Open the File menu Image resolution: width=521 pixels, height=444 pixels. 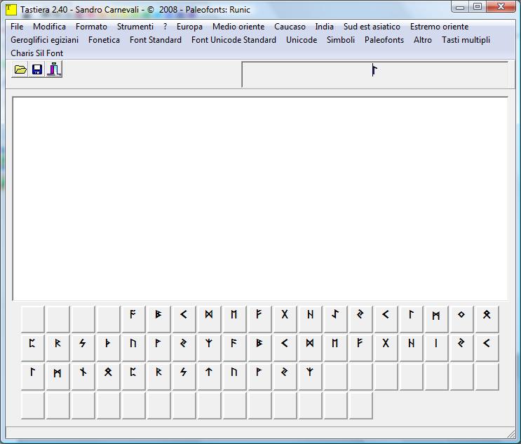(17, 27)
